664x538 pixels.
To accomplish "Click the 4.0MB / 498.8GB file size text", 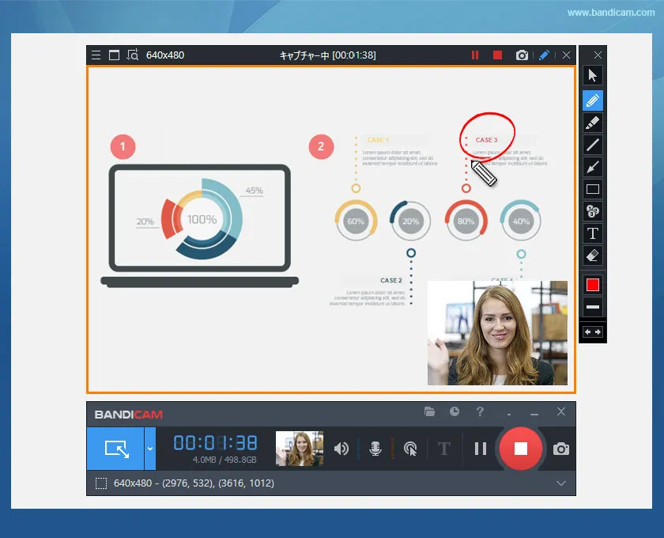I will click(224, 460).
